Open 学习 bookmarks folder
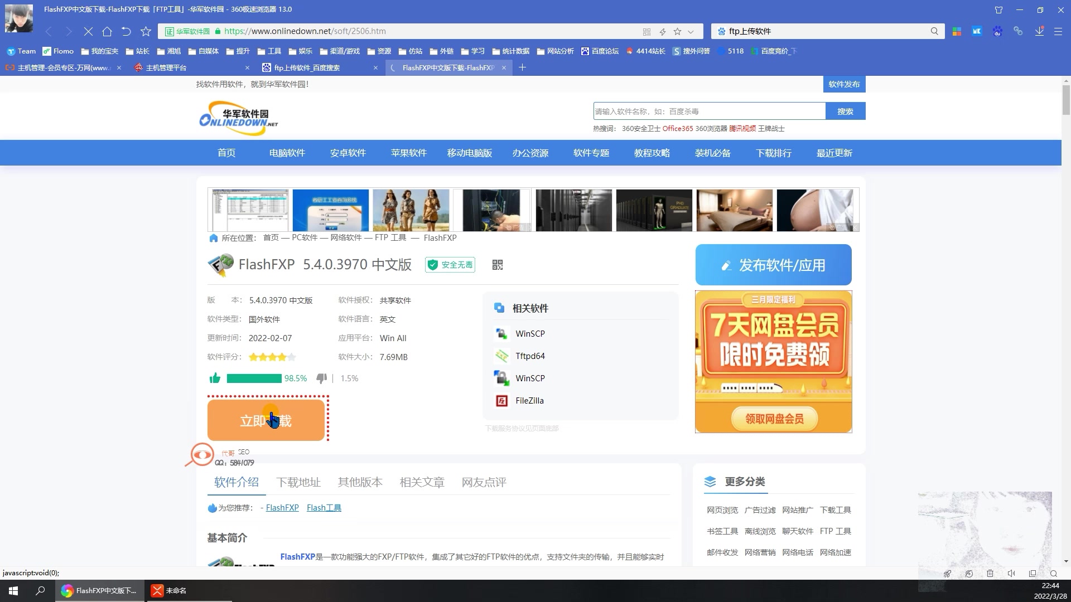 (x=472, y=51)
